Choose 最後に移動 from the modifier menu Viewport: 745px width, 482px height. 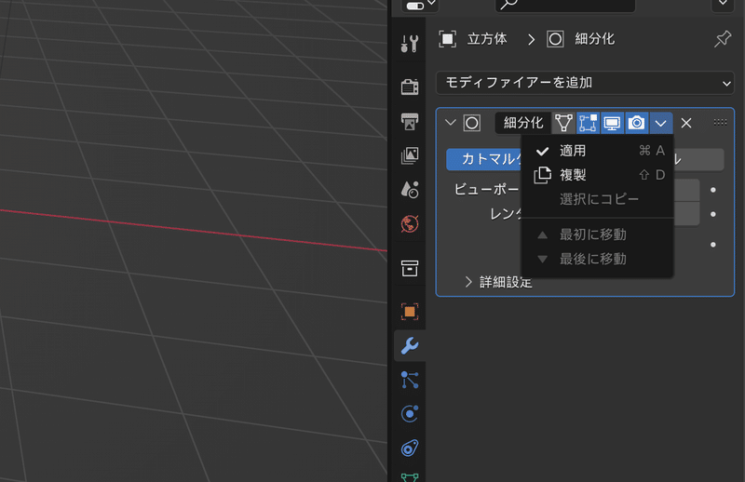[x=598, y=260]
